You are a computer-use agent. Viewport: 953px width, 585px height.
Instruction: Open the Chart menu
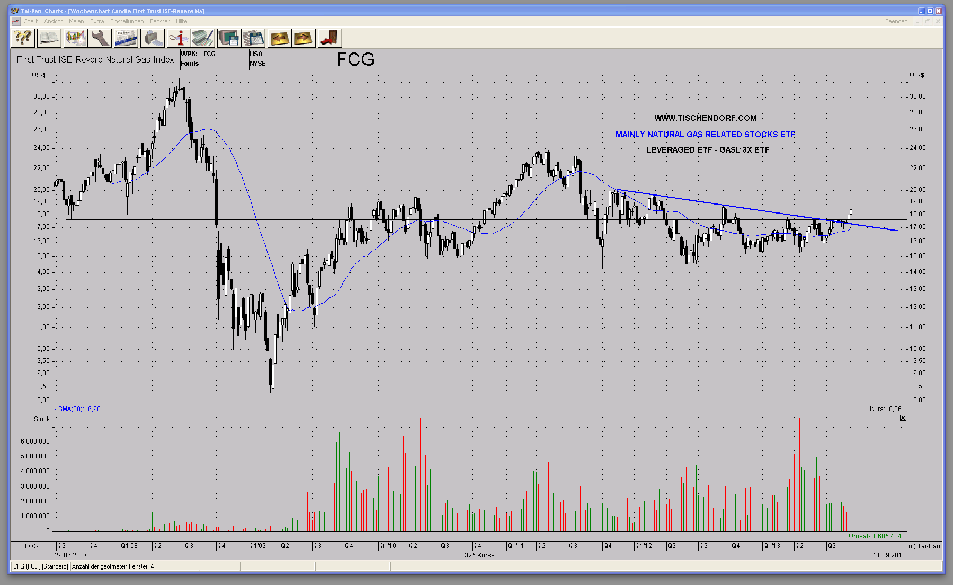click(30, 21)
